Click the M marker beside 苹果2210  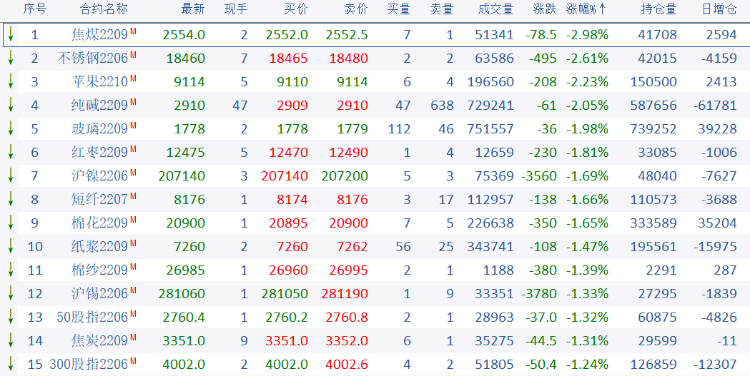click(133, 79)
